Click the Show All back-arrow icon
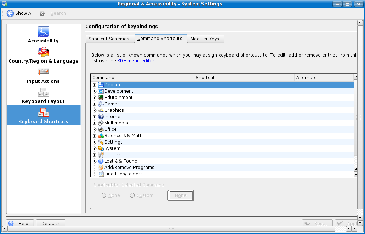The width and height of the screenshot is (365, 234). tap(10, 13)
